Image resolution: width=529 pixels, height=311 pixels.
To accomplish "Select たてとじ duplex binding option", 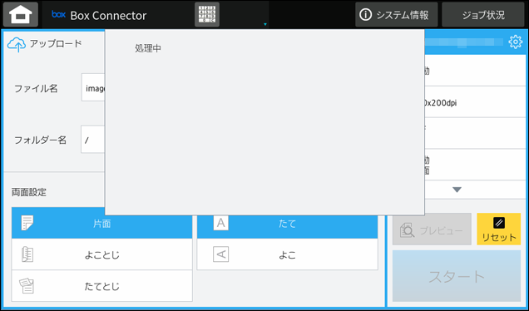I will tap(101, 286).
